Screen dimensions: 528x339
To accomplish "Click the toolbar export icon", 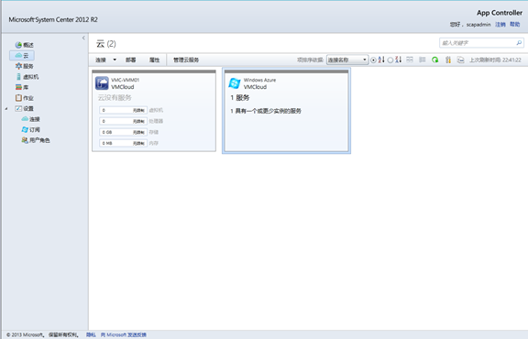I will 460,60.
